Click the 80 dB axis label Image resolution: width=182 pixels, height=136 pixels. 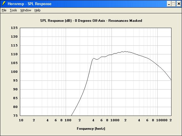pos(15,107)
